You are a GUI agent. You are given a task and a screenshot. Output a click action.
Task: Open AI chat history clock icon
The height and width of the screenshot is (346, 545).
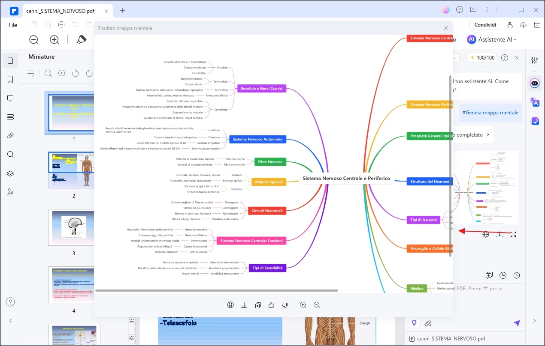point(503,275)
